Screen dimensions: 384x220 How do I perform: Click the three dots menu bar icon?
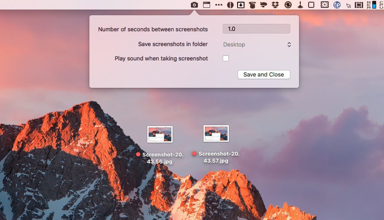pos(219,5)
